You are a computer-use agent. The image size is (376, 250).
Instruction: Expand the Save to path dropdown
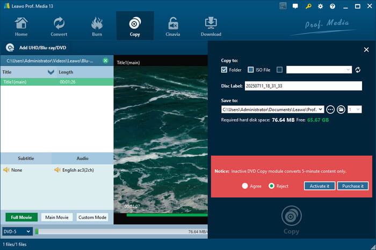click(321, 109)
